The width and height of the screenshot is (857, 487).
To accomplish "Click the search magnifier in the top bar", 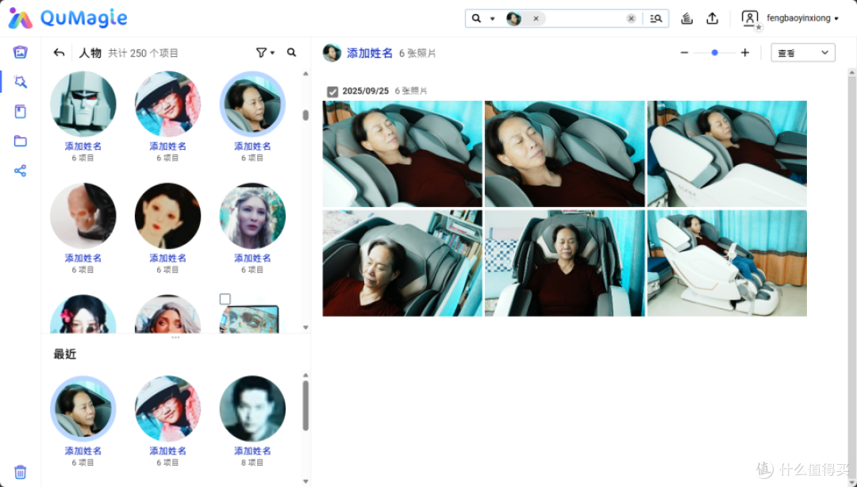I will [477, 18].
